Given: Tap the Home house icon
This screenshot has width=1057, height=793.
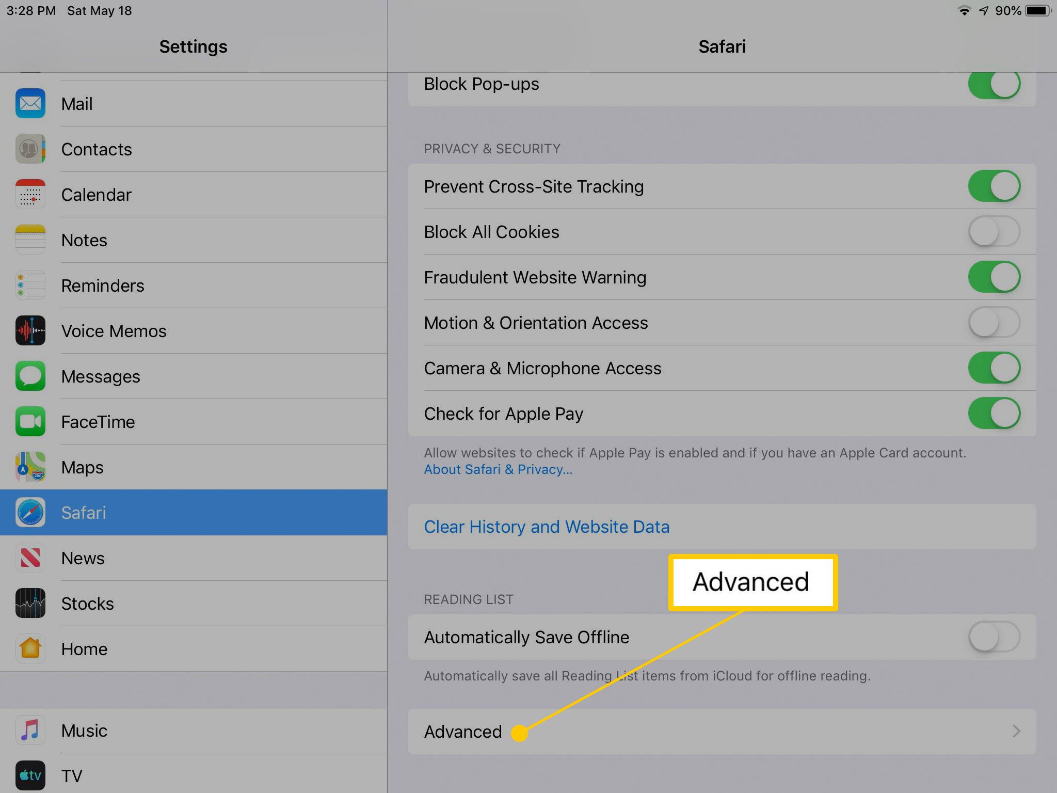Looking at the screenshot, I should (30, 649).
